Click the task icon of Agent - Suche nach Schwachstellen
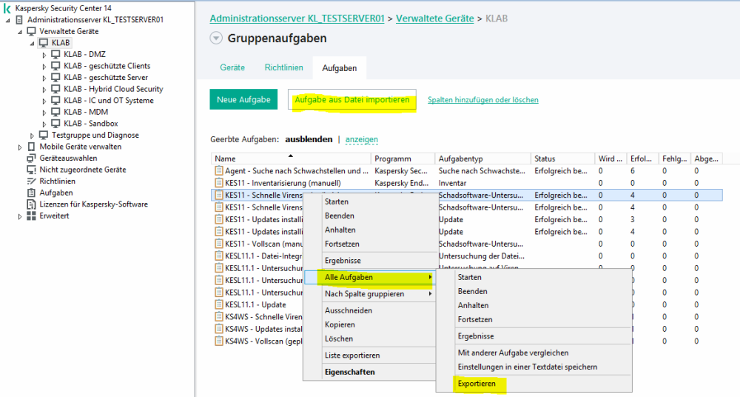Screen dimensions: 740x397 [x=218, y=170]
